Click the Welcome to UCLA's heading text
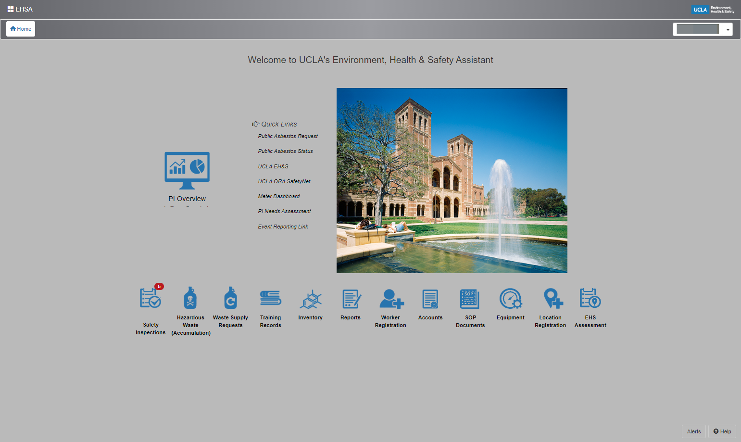 (370, 60)
